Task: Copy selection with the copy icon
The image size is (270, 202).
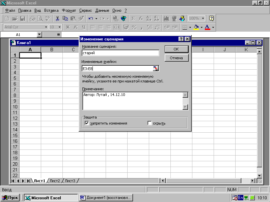Action: point(65,19)
